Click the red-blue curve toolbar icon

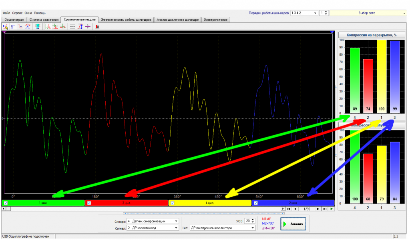[x=28, y=27]
